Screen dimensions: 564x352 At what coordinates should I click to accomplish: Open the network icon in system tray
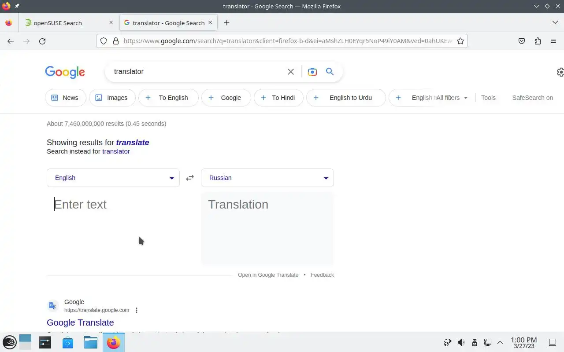[x=488, y=342]
